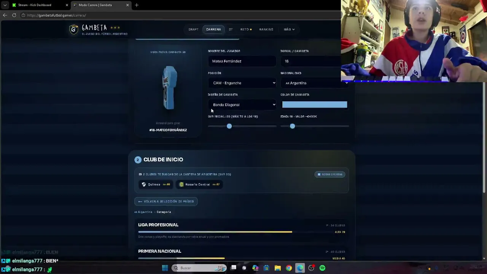The width and height of the screenshot is (487, 274).
Task: Select the Primera Nacional category
Action: pos(242,254)
